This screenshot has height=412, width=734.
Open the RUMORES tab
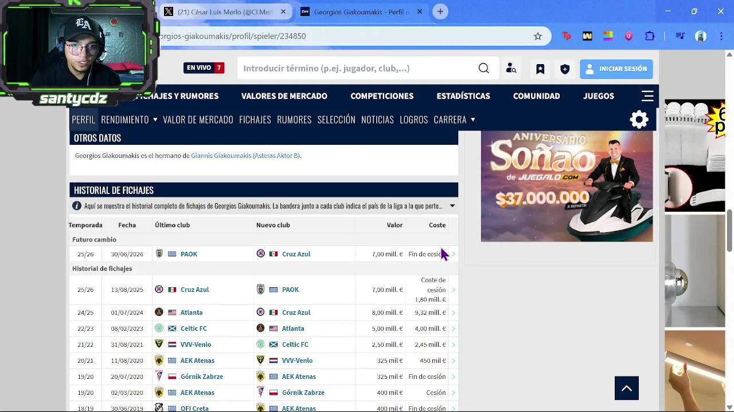[x=294, y=120]
